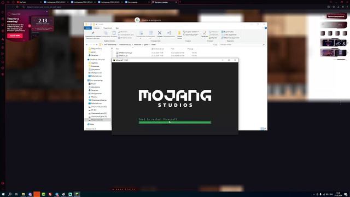
Task: Open File Explorer from the taskbar
Action: tap(23, 194)
